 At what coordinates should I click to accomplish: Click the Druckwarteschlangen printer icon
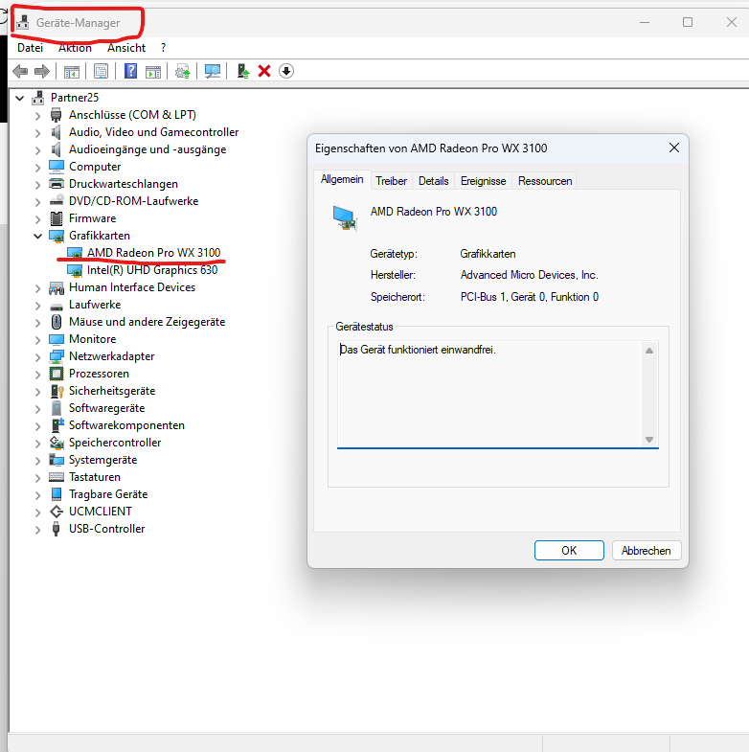click(x=57, y=184)
